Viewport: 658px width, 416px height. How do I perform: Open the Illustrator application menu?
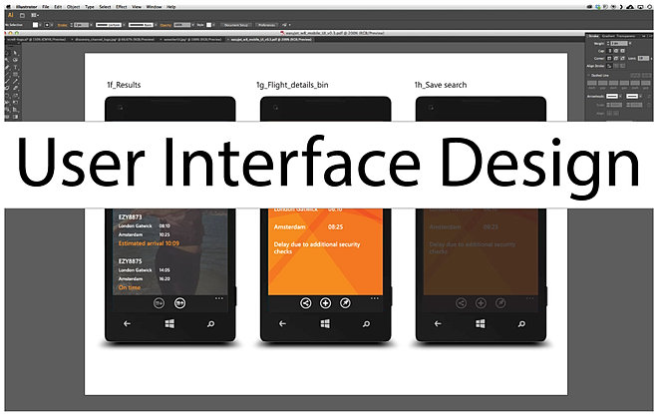click(27, 7)
